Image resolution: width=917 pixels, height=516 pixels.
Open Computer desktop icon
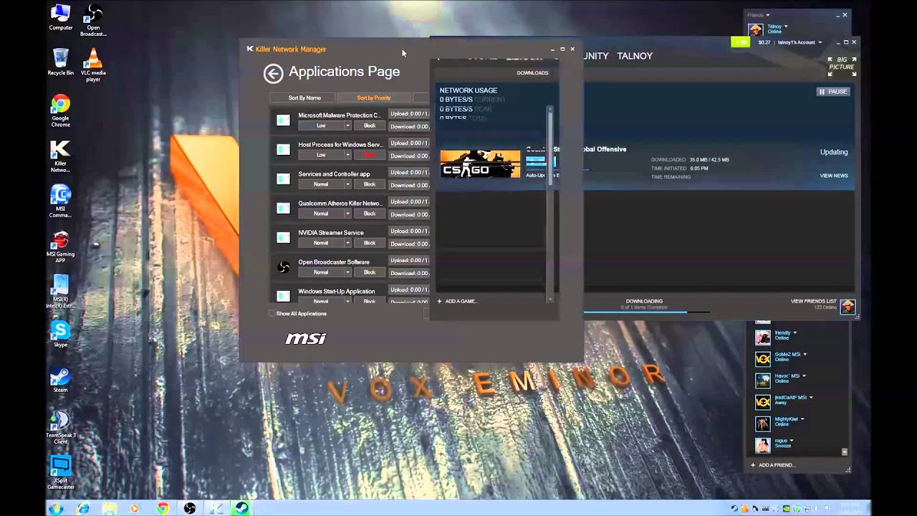(61, 17)
